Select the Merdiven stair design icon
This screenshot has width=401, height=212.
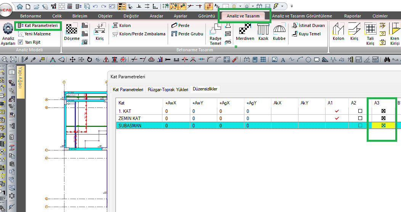click(245, 29)
